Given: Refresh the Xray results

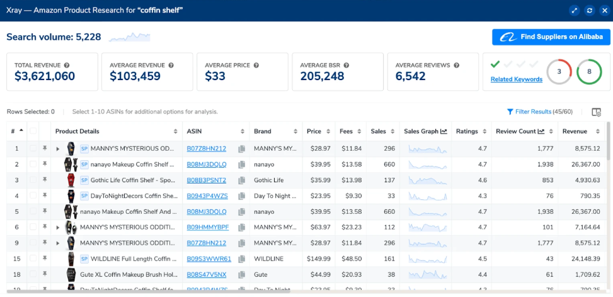Looking at the screenshot, I should coord(589,11).
